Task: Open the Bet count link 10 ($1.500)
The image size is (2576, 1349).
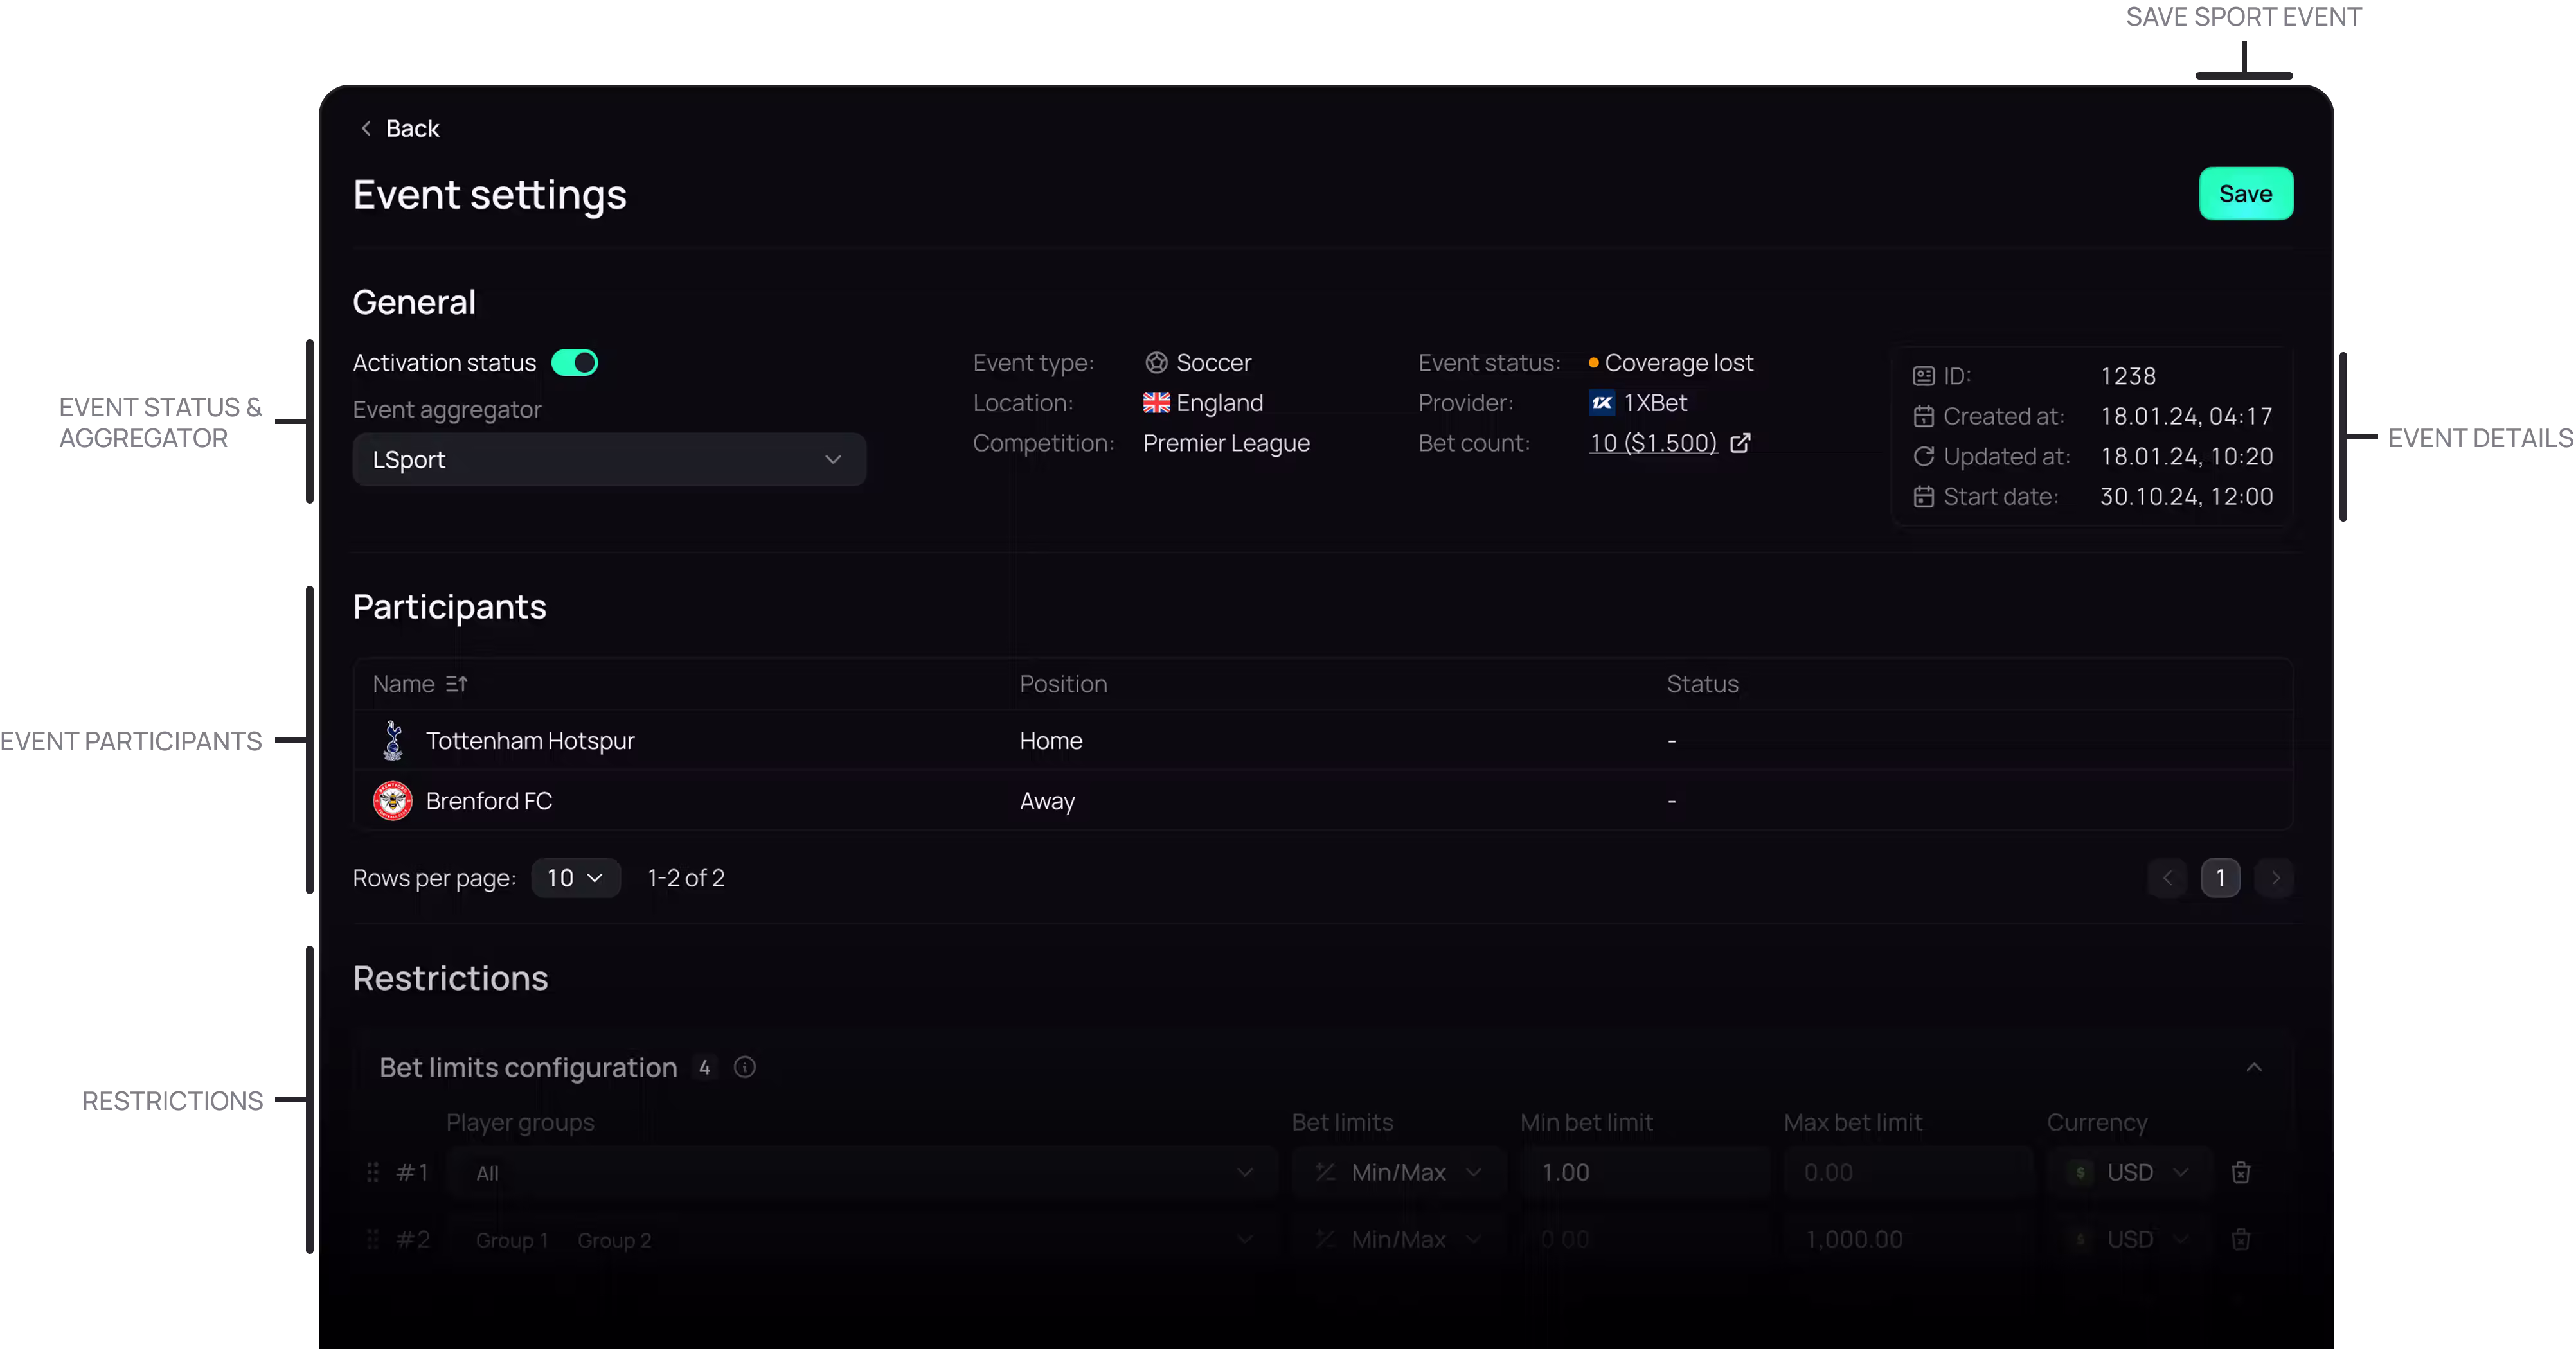Action: [1652, 443]
